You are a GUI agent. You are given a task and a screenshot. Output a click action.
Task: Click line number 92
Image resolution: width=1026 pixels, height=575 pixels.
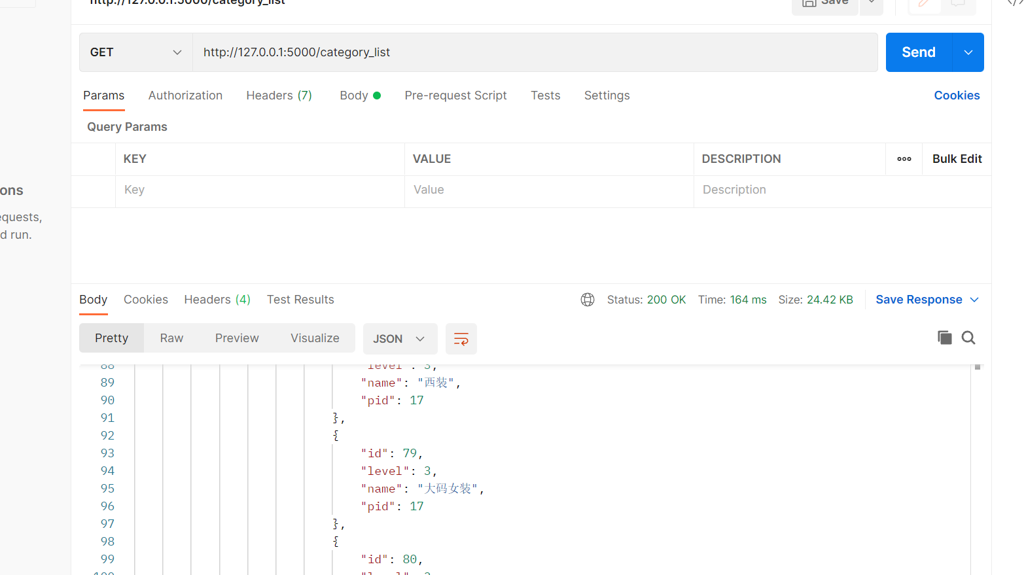(107, 436)
